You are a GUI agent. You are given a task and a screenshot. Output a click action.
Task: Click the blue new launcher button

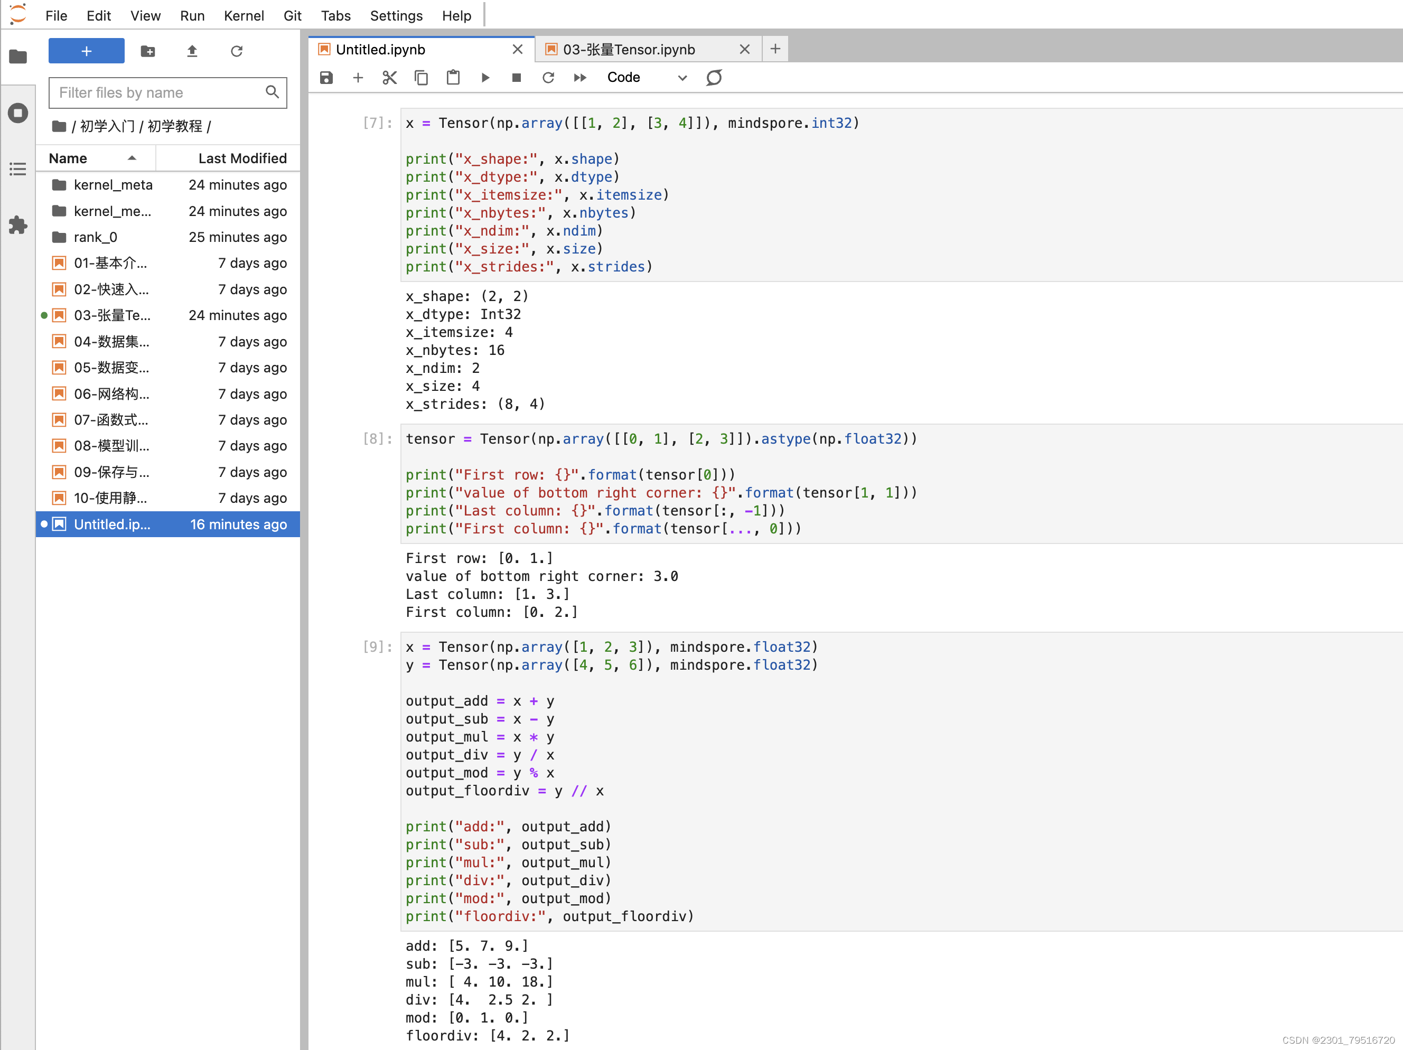click(86, 51)
